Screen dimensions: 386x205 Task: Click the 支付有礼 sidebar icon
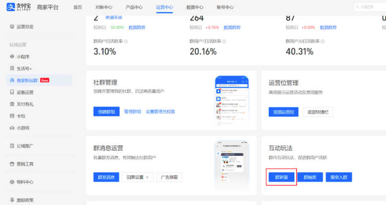coord(12,104)
